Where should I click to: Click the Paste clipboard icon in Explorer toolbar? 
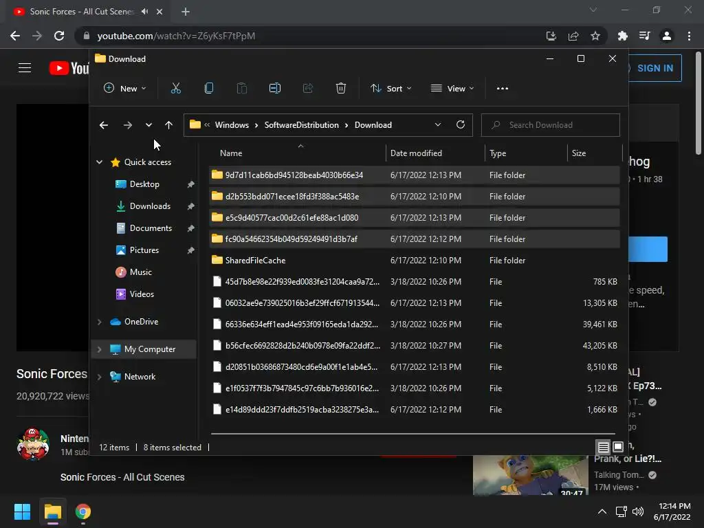pyautogui.click(x=241, y=89)
